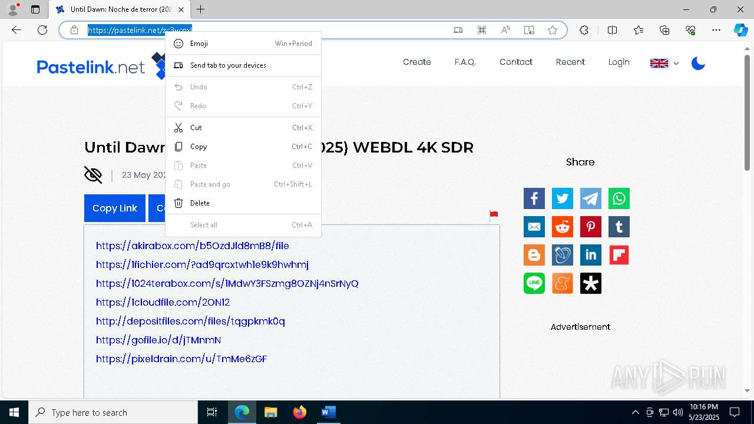This screenshot has width=754, height=424.
Task: Share paste on Flipboard
Action: [619, 255]
